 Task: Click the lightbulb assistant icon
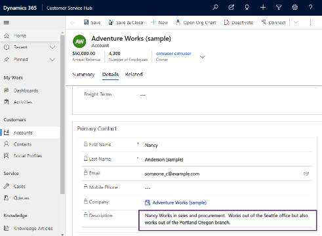click(x=247, y=7)
